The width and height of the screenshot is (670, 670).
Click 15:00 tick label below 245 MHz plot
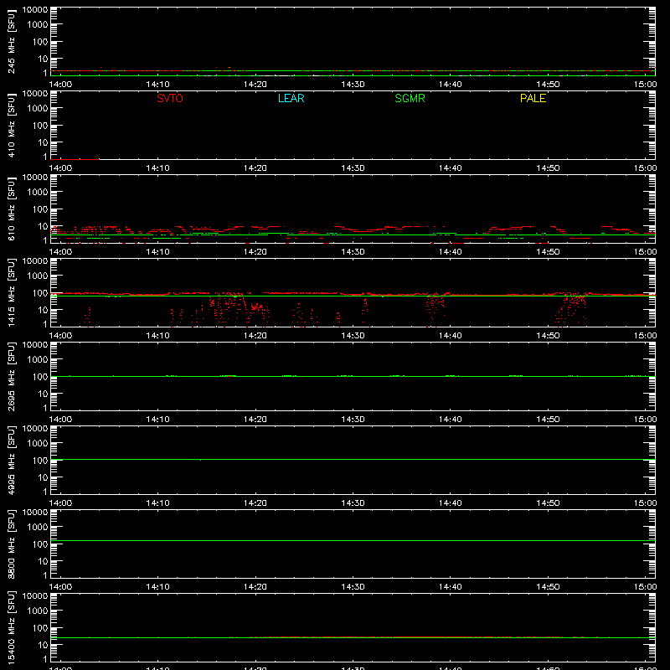tap(645, 85)
